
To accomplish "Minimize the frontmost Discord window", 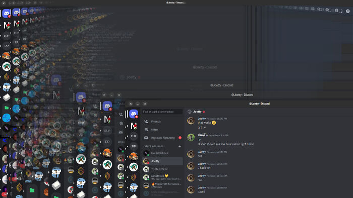I will [x=138, y=104].
